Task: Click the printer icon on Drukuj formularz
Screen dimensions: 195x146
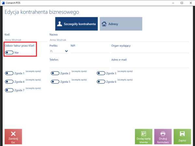Action: pos(163,134)
